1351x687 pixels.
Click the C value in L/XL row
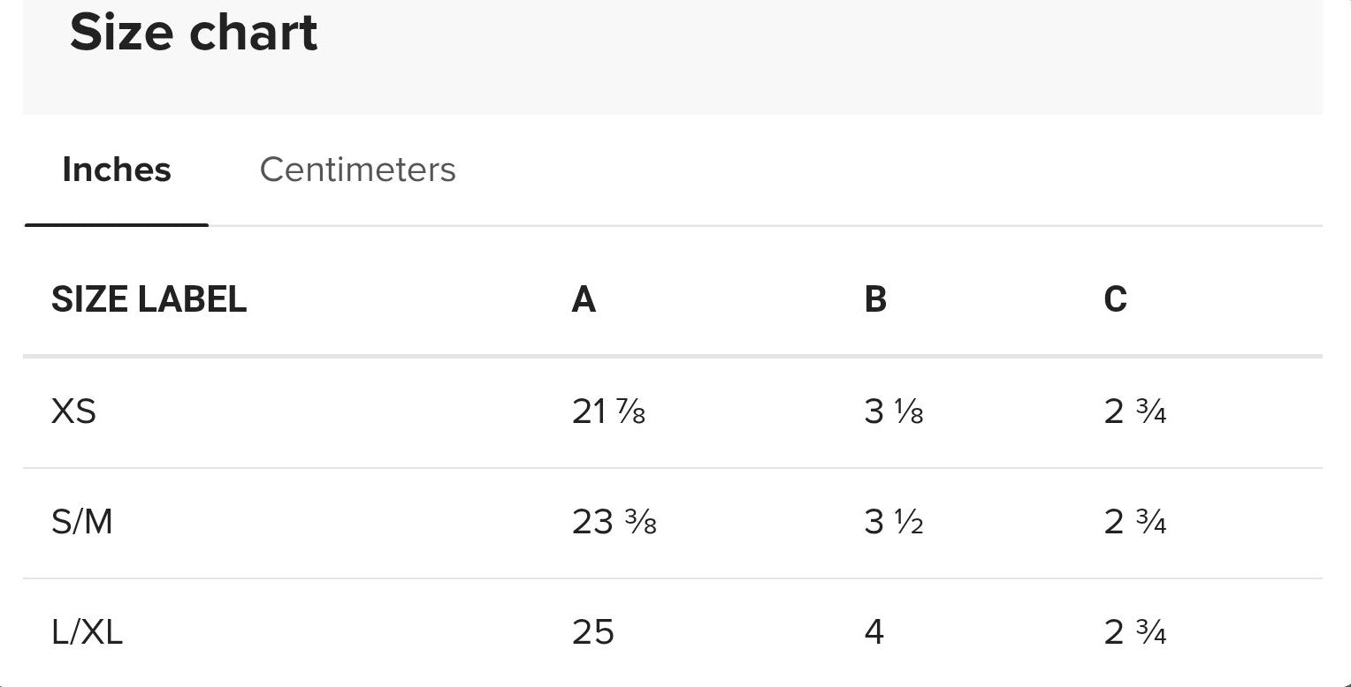(x=1135, y=633)
